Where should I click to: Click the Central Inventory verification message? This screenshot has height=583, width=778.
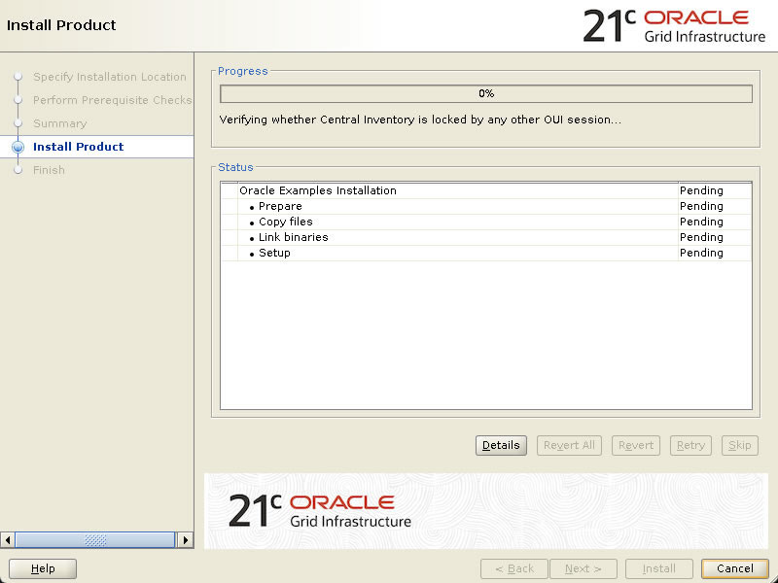click(420, 120)
